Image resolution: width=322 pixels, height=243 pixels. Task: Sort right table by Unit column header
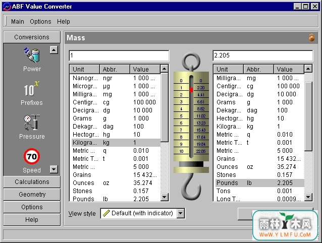(228, 69)
